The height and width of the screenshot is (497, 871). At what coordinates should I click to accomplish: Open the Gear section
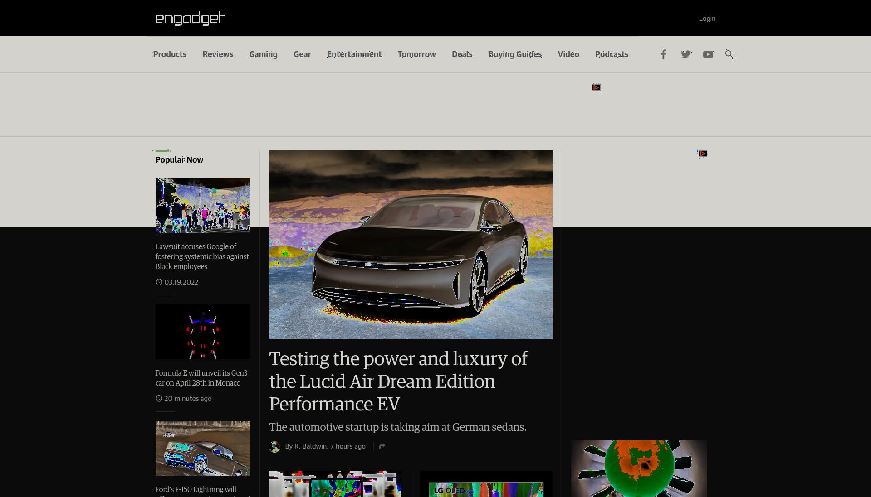tap(302, 54)
